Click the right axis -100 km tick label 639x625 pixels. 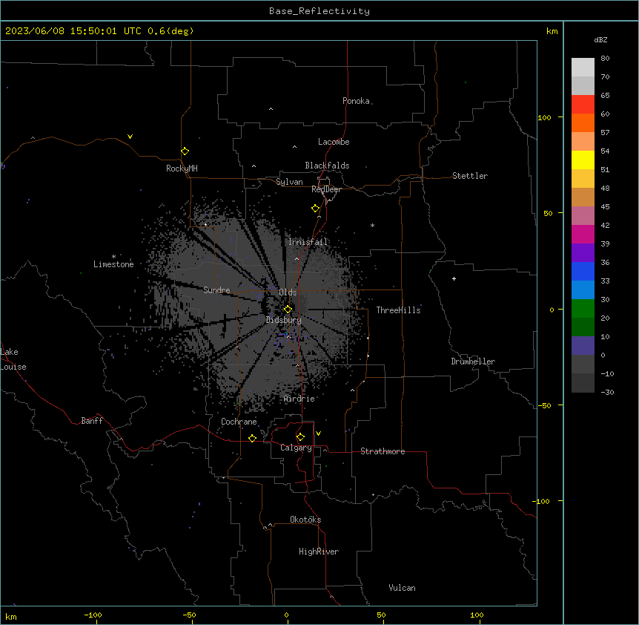coord(542,501)
